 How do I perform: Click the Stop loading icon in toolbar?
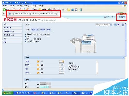20,9
